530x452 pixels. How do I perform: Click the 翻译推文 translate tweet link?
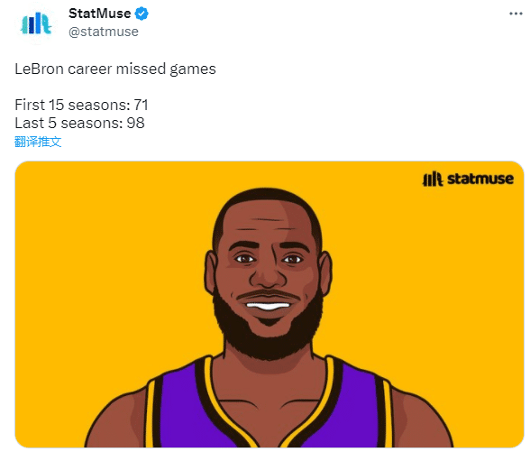click(x=38, y=142)
